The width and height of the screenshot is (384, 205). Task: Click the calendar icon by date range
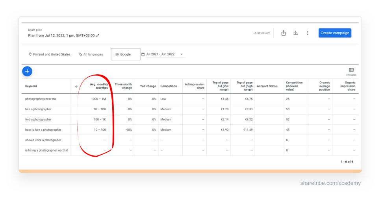[143, 54]
